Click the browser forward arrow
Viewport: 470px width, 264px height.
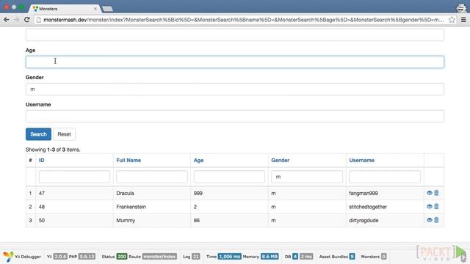(16, 20)
